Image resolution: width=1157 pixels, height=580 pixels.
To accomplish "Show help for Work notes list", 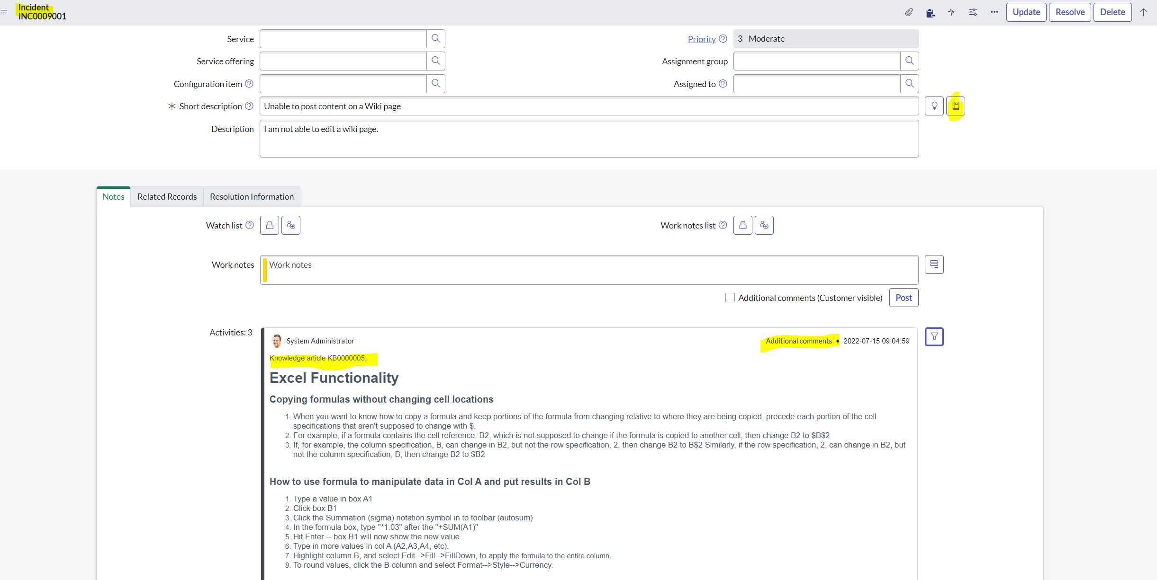I will point(723,225).
